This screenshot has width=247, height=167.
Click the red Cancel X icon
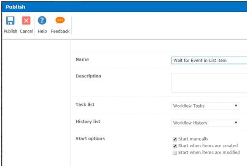(x=26, y=21)
